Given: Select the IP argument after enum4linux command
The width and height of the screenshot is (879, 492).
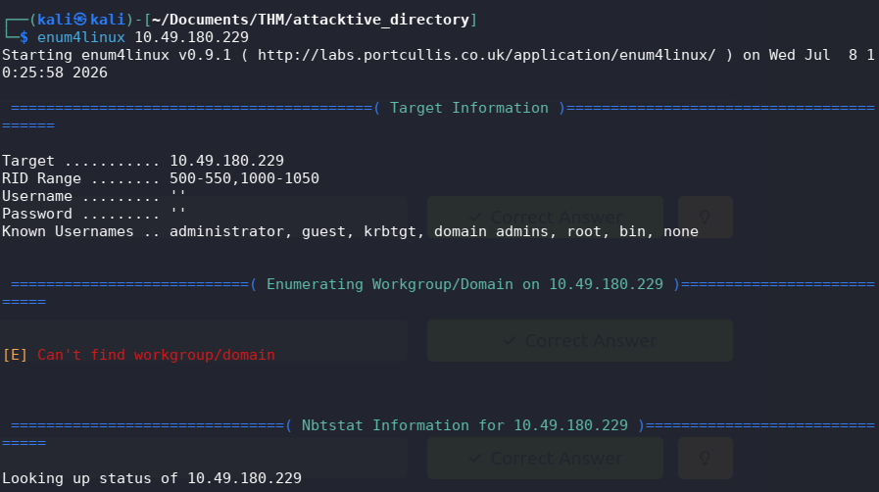Looking at the screenshot, I should click(191, 37).
